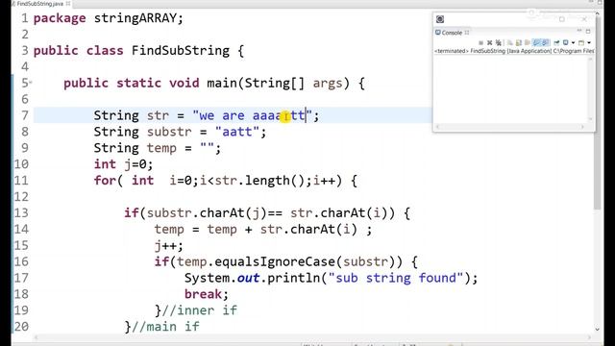Viewport: 615px width, 346px height.
Task: Minimize the Console view panel
Action: [x=579, y=30]
